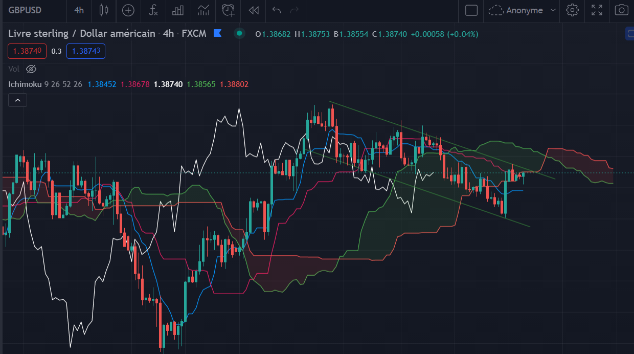Click the green market status dot
This screenshot has height=354, width=634.
pyautogui.click(x=239, y=34)
